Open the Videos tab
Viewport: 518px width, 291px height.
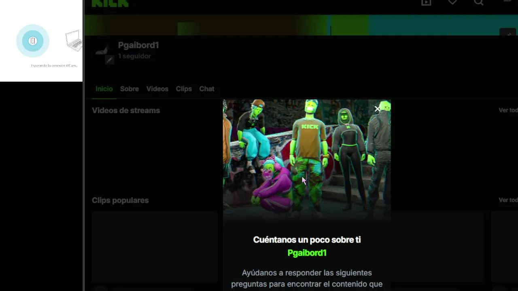click(157, 89)
